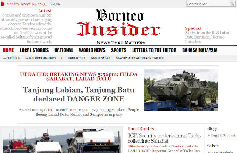Screen dimensions: 237x153
Task: Open the LOCAL STORIES section
Action: point(34,50)
